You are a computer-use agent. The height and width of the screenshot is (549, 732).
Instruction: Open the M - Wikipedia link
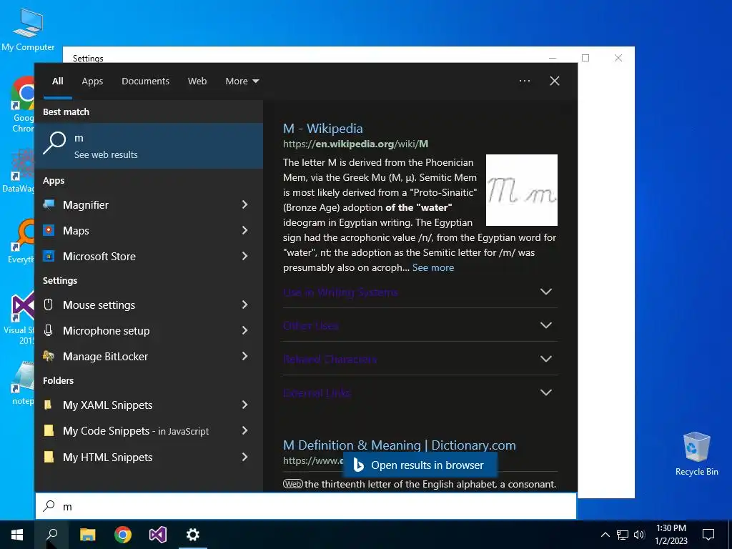pyautogui.click(x=322, y=129)
